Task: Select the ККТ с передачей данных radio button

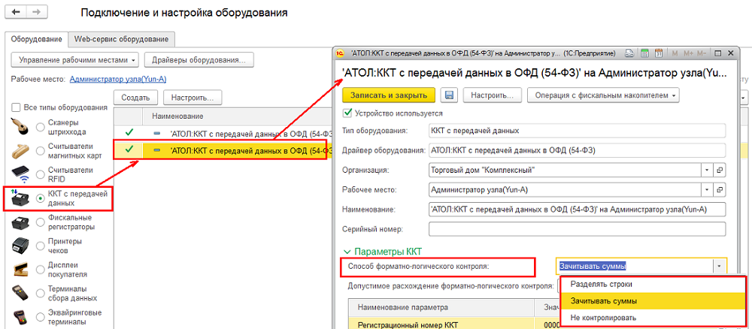Action: click(41, 198)
